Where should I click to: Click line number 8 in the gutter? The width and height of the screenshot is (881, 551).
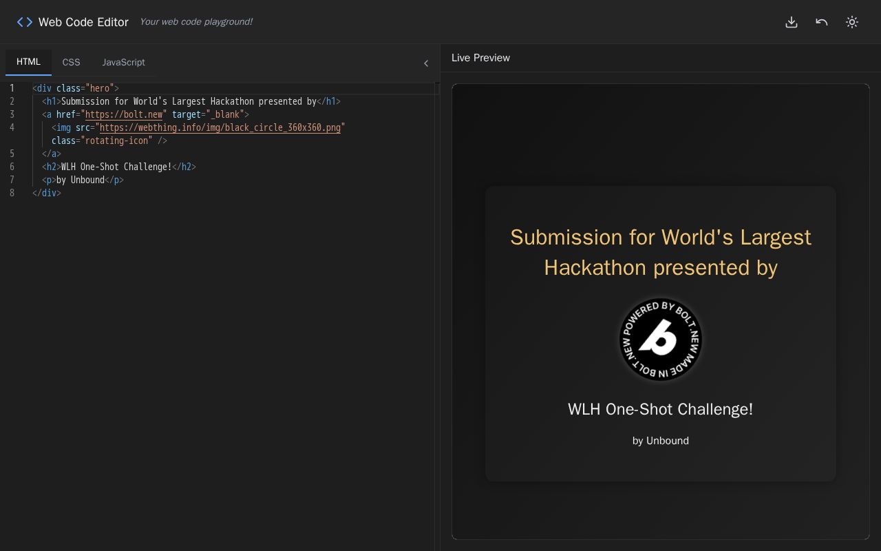click(12, 193)
